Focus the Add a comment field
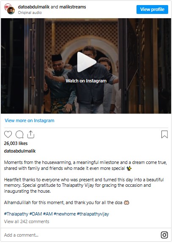The width and height of the screenshot is (172, 243). tap(81, 235)
